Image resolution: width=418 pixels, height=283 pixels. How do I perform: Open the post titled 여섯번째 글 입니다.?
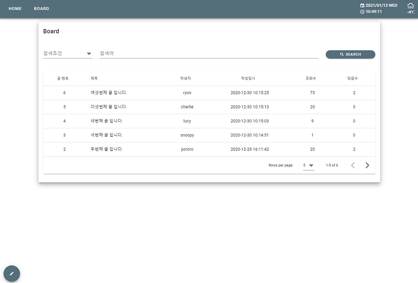109,93
